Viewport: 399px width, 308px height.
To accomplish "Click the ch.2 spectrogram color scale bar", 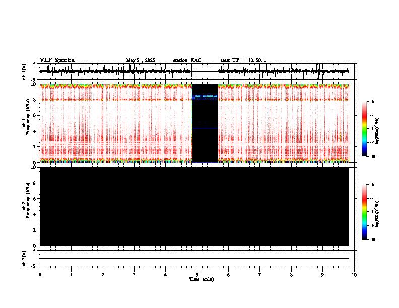I will pyautogui.click(x=364, y=212).
